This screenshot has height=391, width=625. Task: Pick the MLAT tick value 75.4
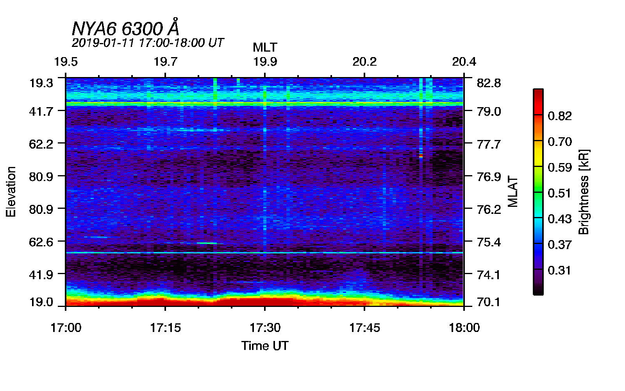coord(489,242)
